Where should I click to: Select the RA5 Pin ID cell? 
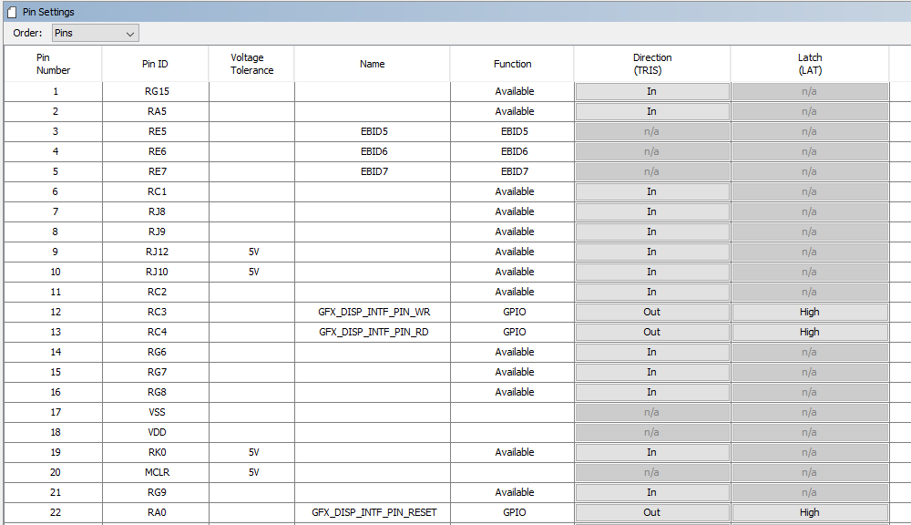pos(157,111)
